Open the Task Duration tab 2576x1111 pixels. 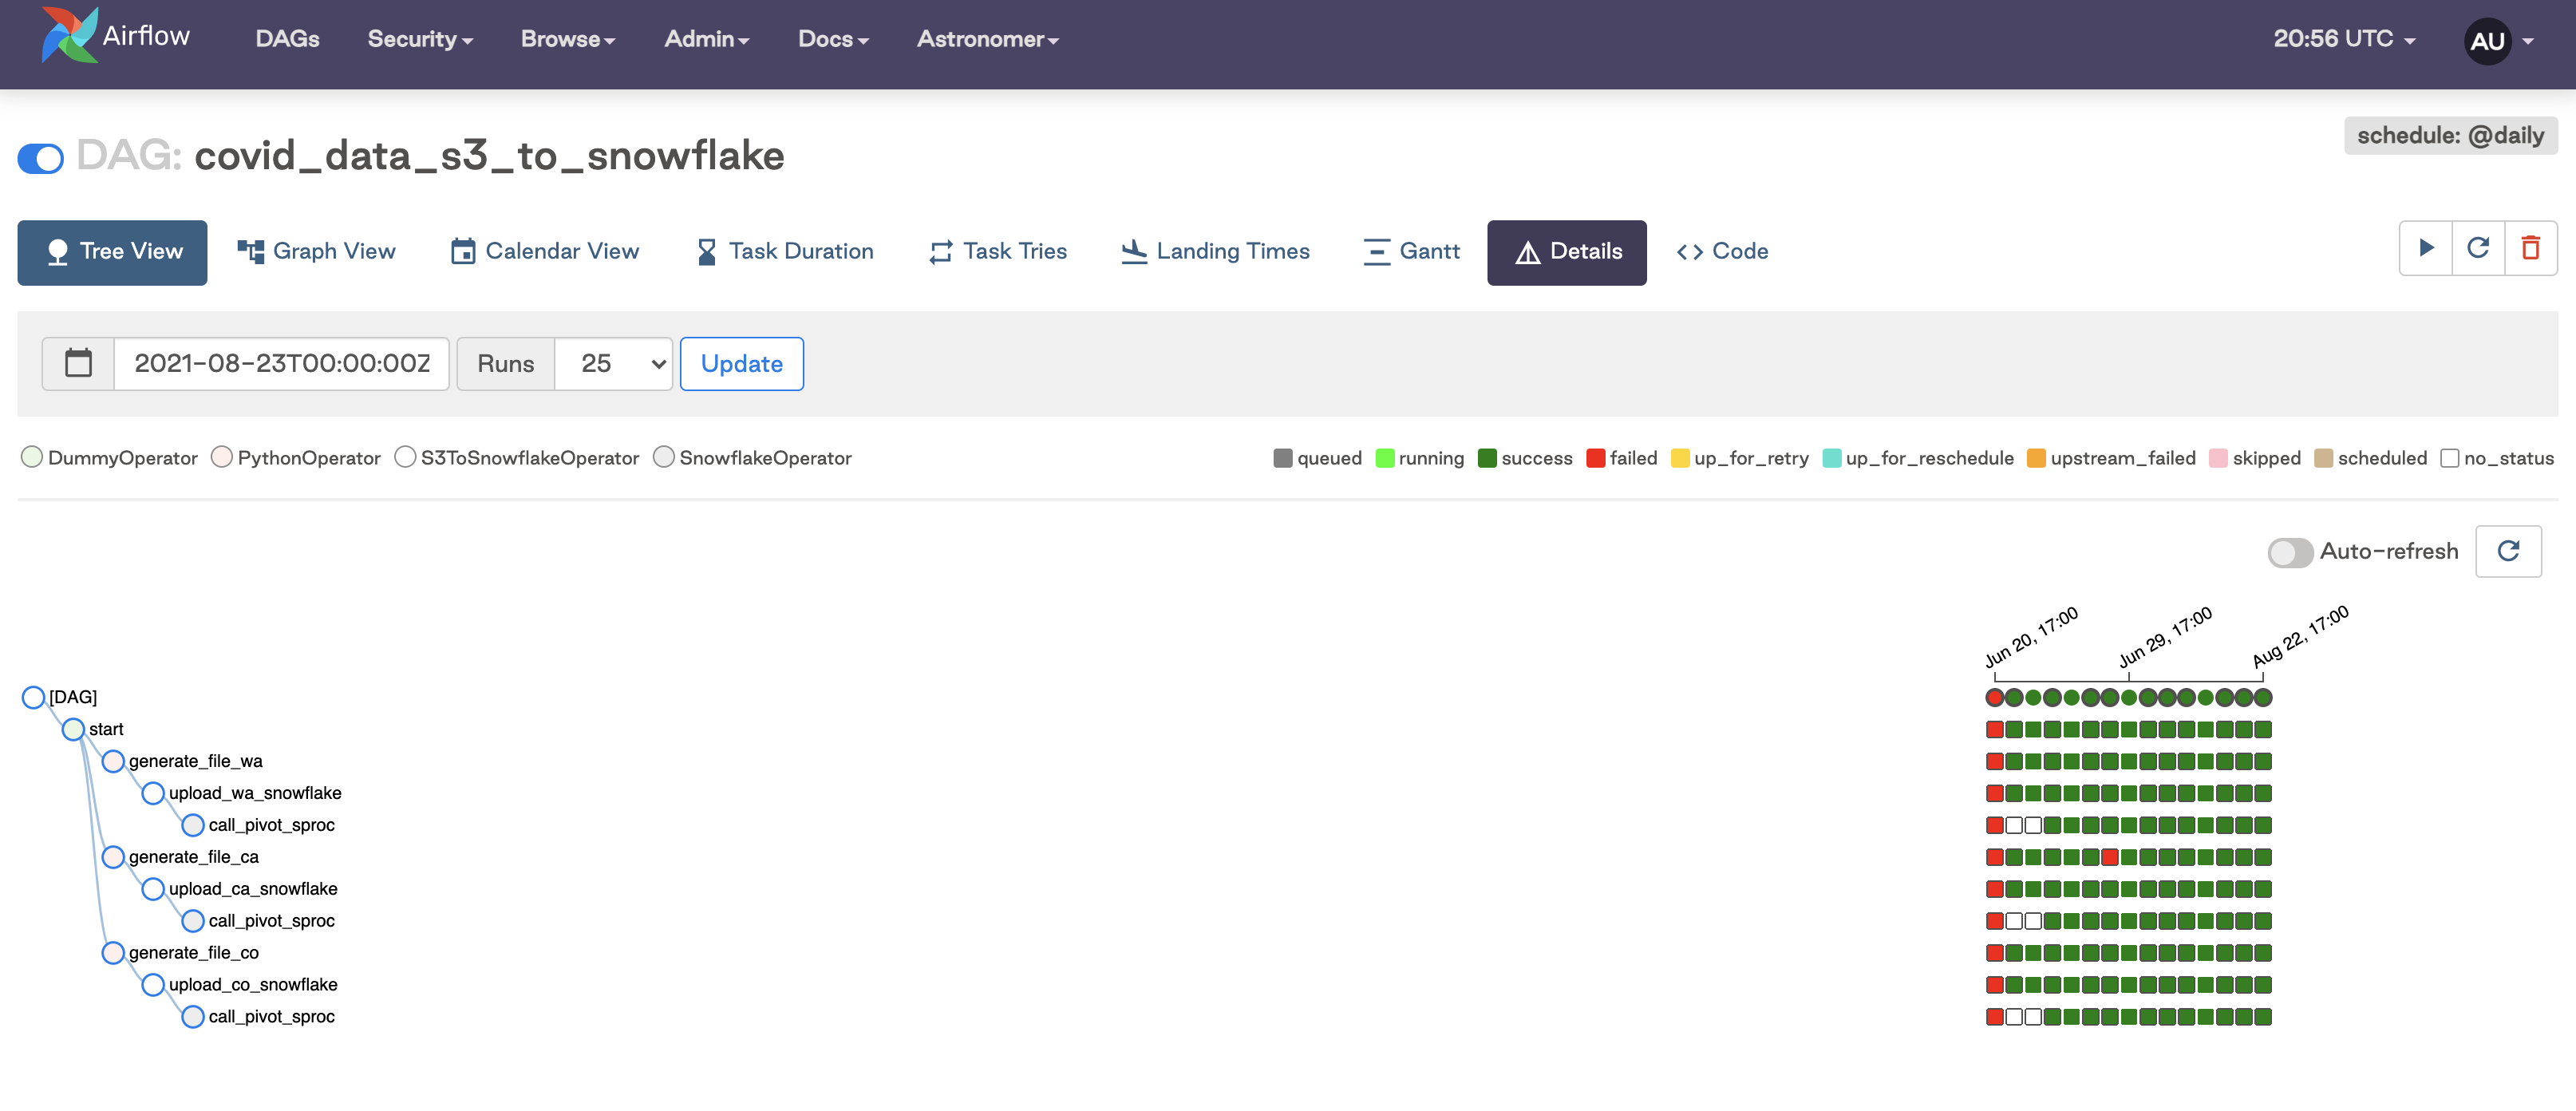pos(785,251)
